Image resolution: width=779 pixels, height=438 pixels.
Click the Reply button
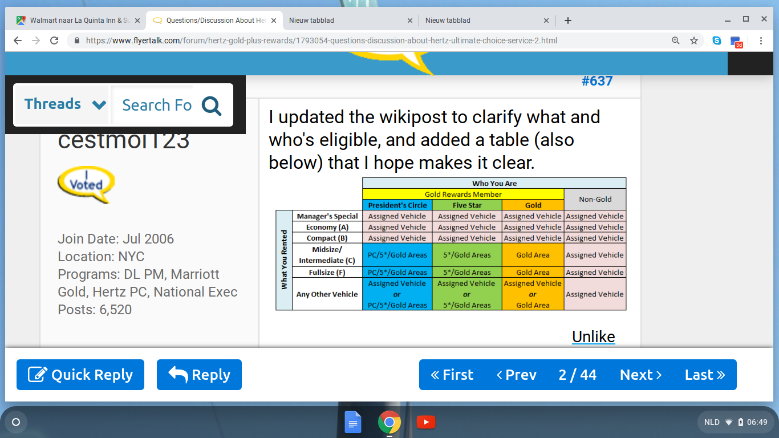point(199,375)
